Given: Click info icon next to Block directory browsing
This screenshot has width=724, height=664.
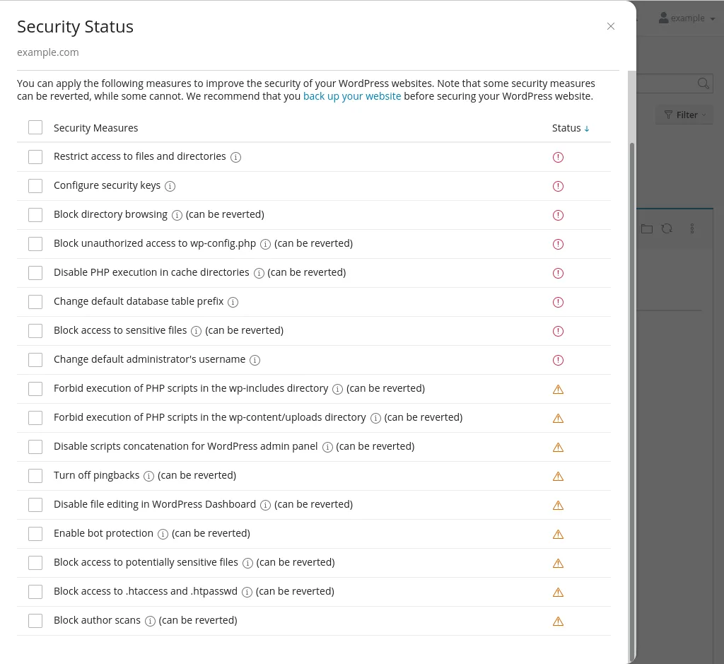Looking at the screenshot, I should click(177, 215).
